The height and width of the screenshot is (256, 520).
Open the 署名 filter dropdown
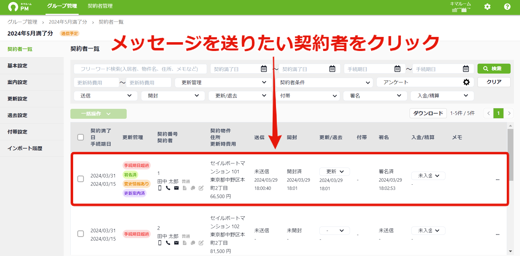click(375, 96)
